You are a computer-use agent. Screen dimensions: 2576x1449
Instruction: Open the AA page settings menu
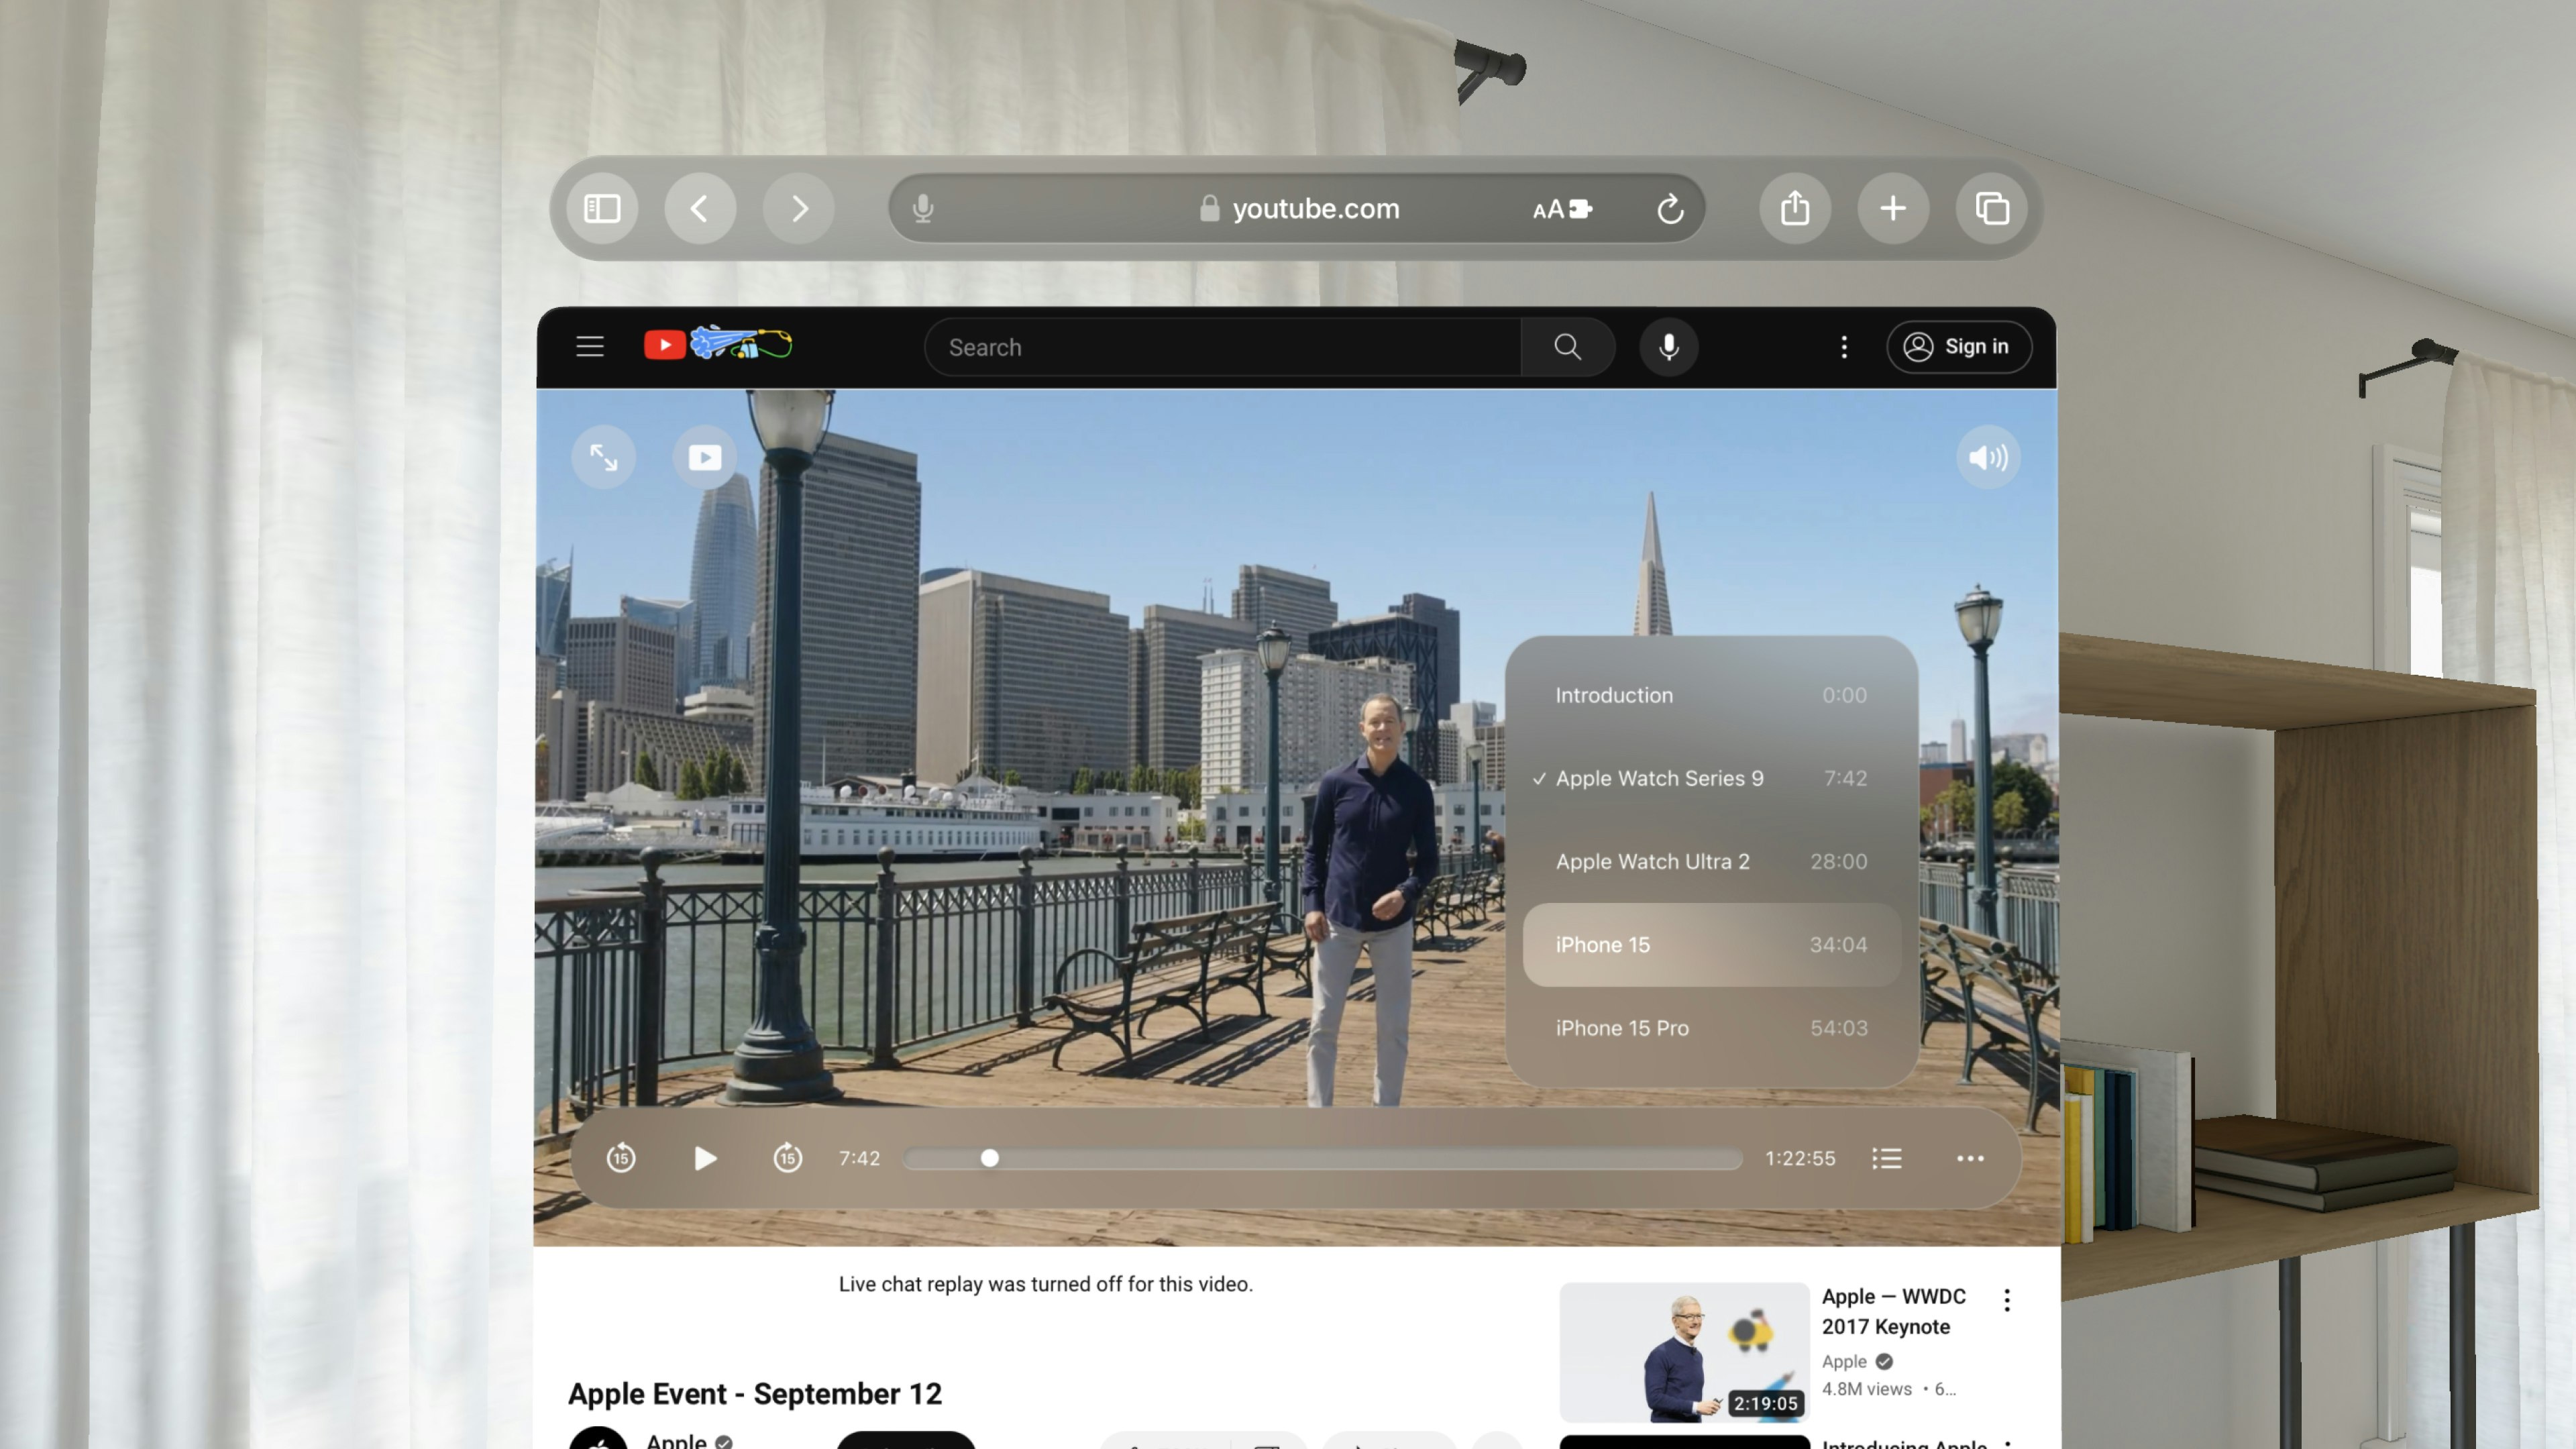pyautogui.click(x=1562, y=208)
